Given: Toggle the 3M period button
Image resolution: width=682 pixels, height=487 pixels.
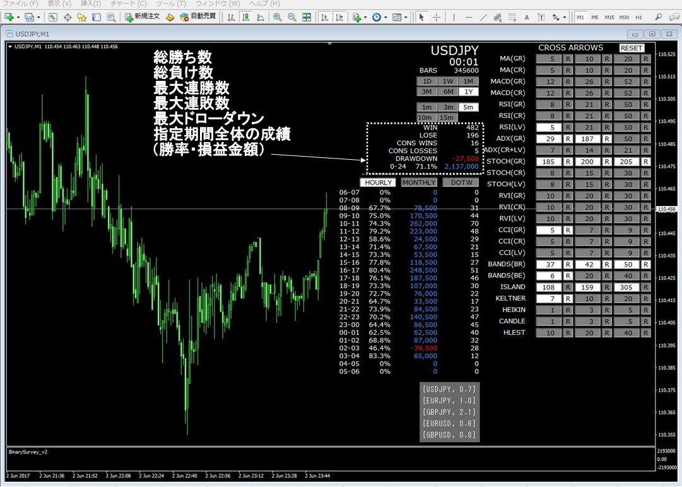Looking at the screenshot, I should point(427,92).
